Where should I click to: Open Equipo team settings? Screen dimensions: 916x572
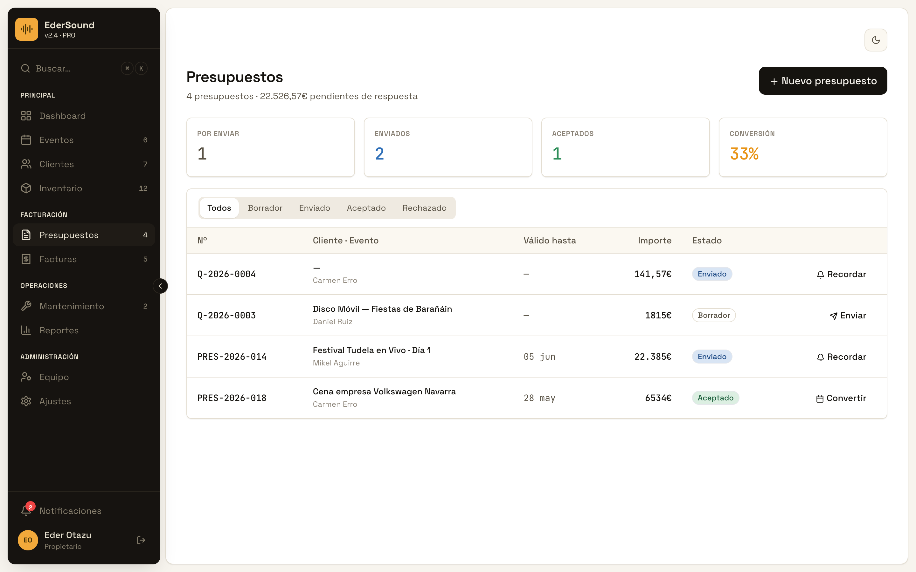click(84, 377)
